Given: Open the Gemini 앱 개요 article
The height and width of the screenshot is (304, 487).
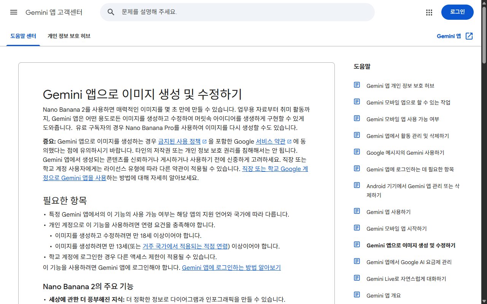Looking at the screenshot, I should pyautogui.click(x=384, y=296).
